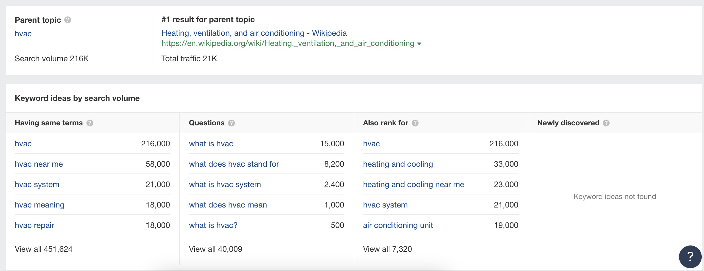Image resolution: width=704 pixels, height=271 pixels.
Task: Open the hvac parent topic link
Action: [23, 33]
